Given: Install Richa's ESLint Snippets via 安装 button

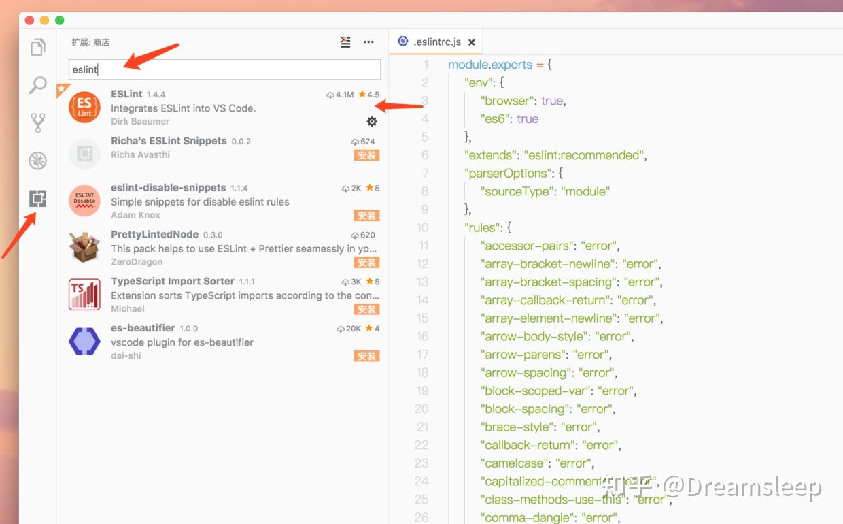Looking at the screenshot, I should (x=366, y=155).
